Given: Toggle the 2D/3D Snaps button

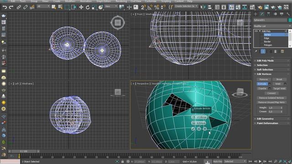Looking at the screenshot, I should pos(143,7).
